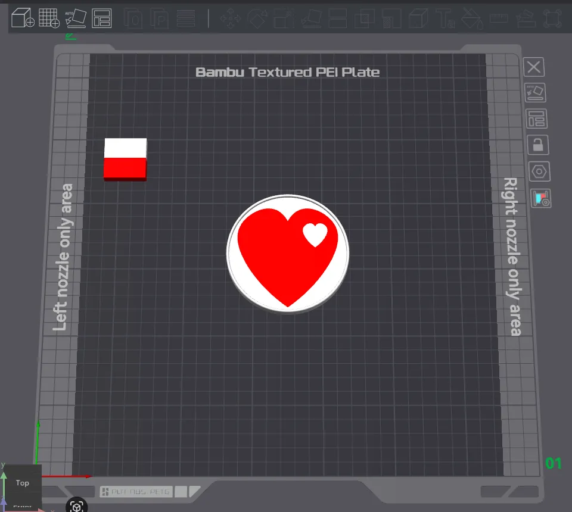The image size is (572, 512).
Task: Run Auto orient from the top toolbar
Action: (x=76, y=18)
